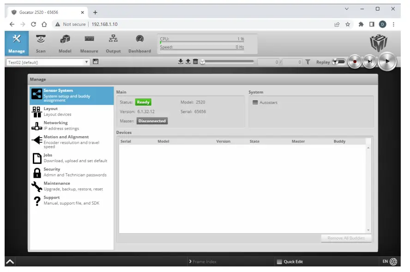Reload the browser page
The height and width of the screenshot is (272, 410).
tap(33, 24)
